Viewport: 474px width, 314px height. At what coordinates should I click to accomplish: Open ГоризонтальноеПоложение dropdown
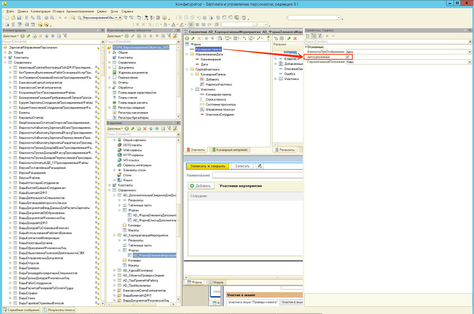pyautogui.click(x=470, y=62)
